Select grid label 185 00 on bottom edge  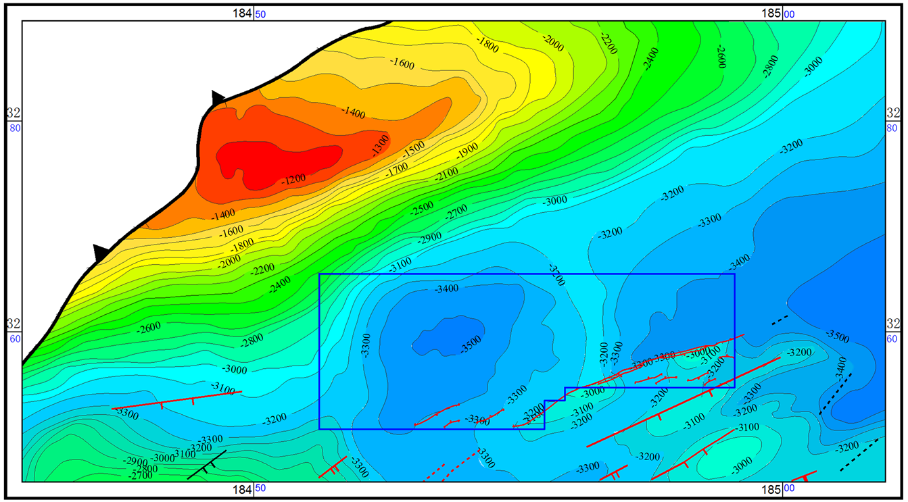point(778,488)
